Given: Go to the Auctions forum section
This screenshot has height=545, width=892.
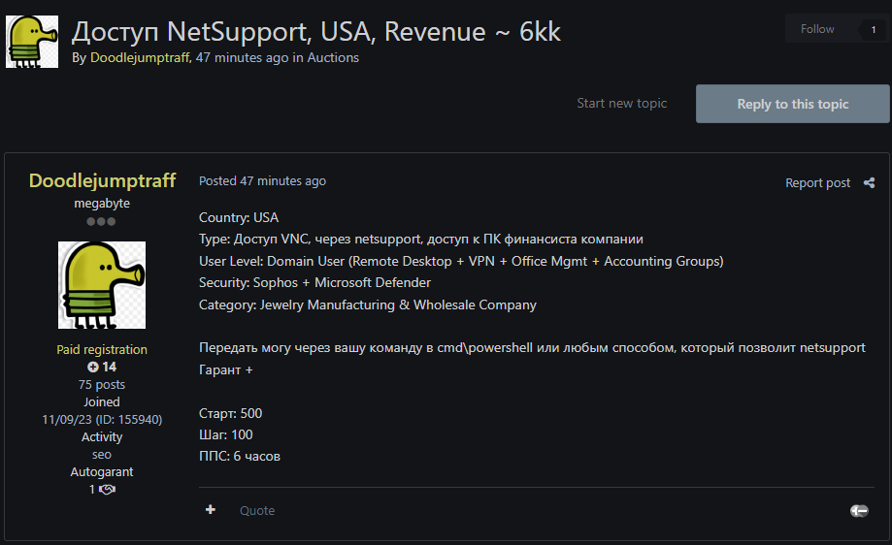Looking at the screenshot, I should click(x=333, y=58).
